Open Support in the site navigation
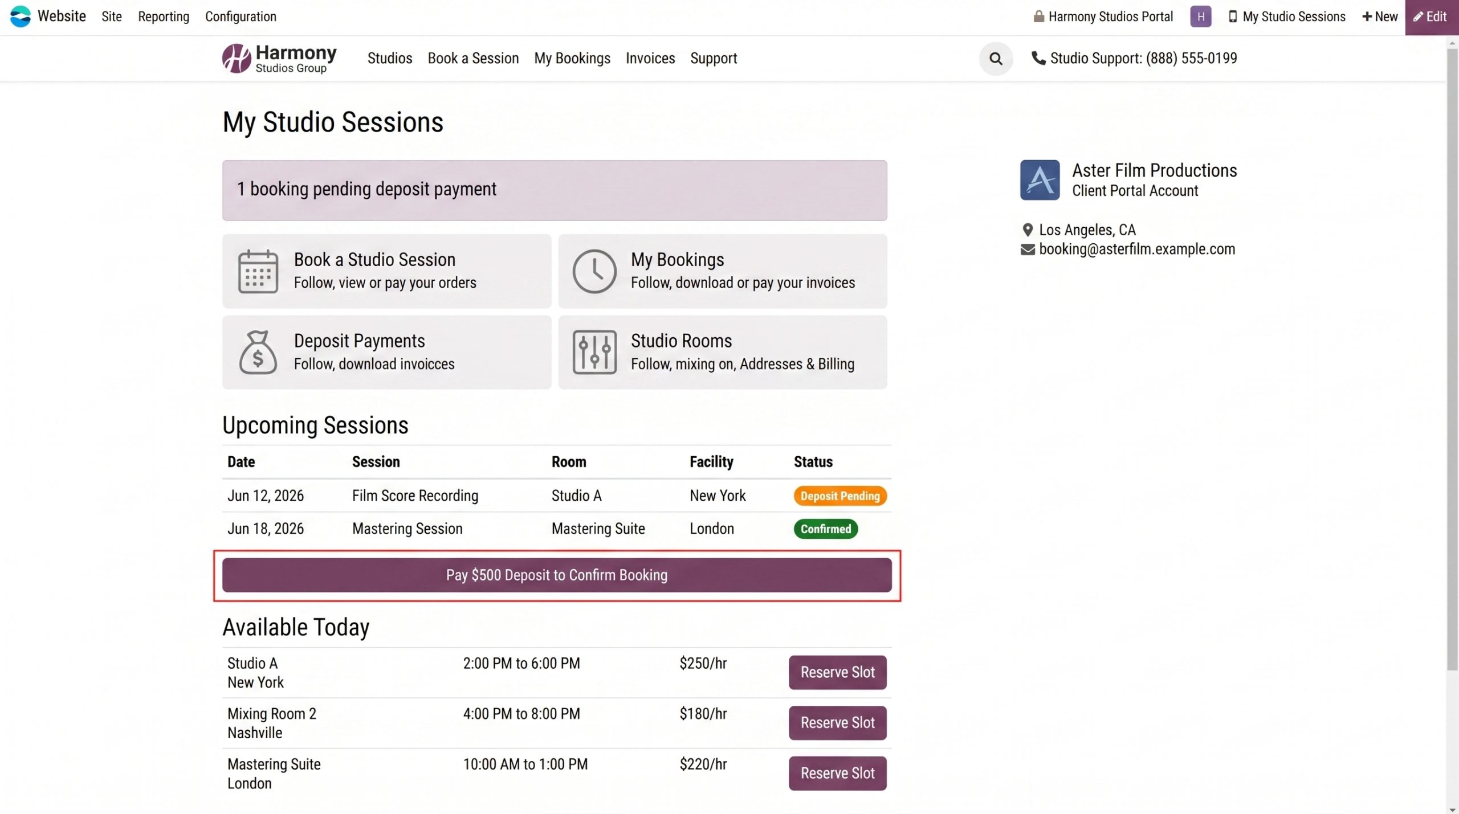This screenshot has width=1459, height=814. coord(714,58)
